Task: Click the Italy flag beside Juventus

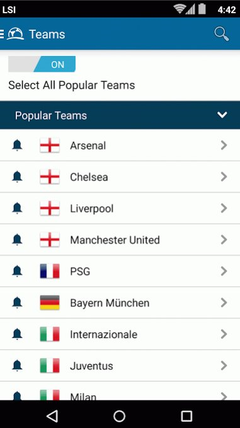Action: coord(50,366)
